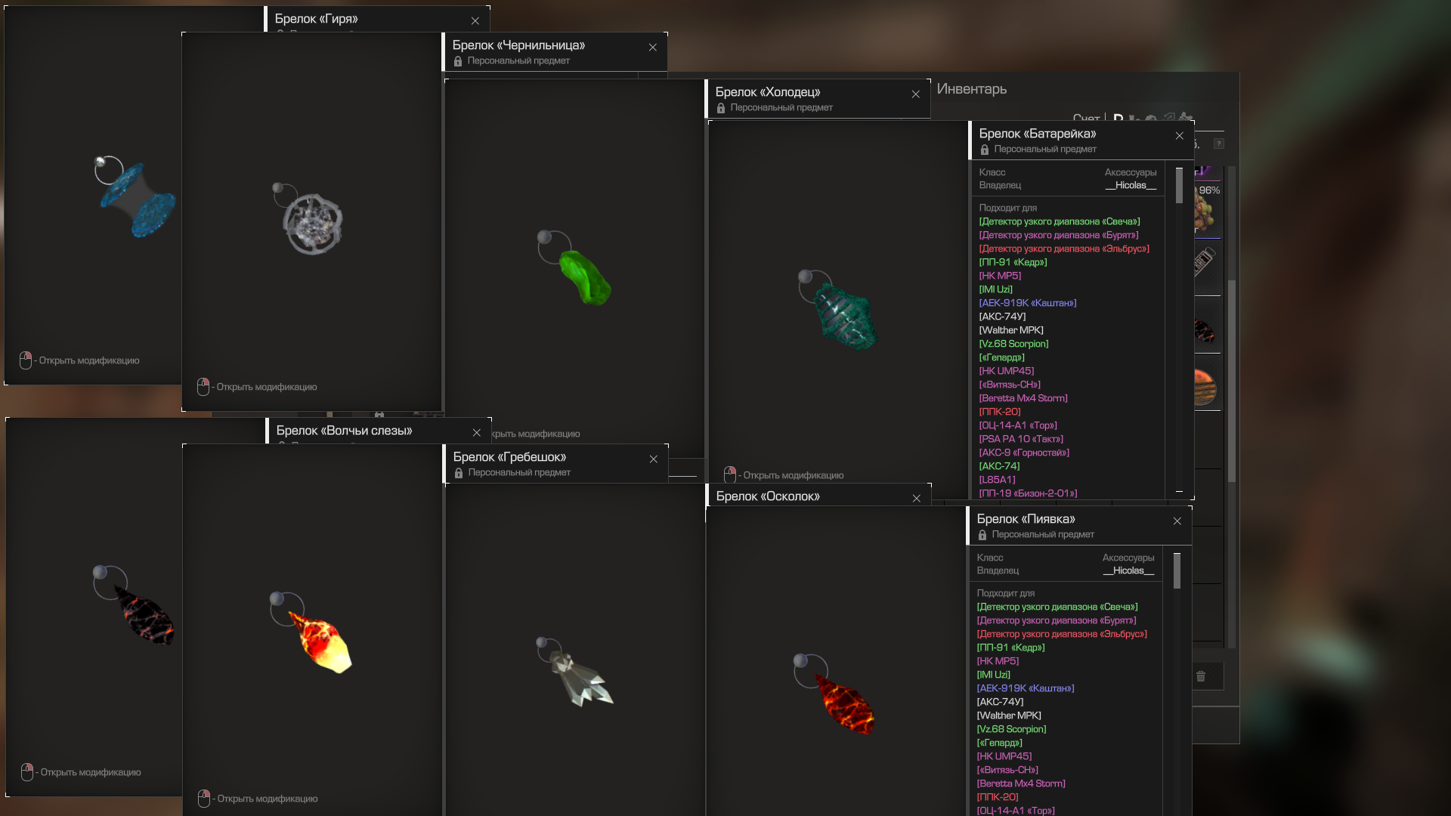Click [HK UMP45] in «Пиявка» list
The image size is (1451, 816).
(1004, 757)
